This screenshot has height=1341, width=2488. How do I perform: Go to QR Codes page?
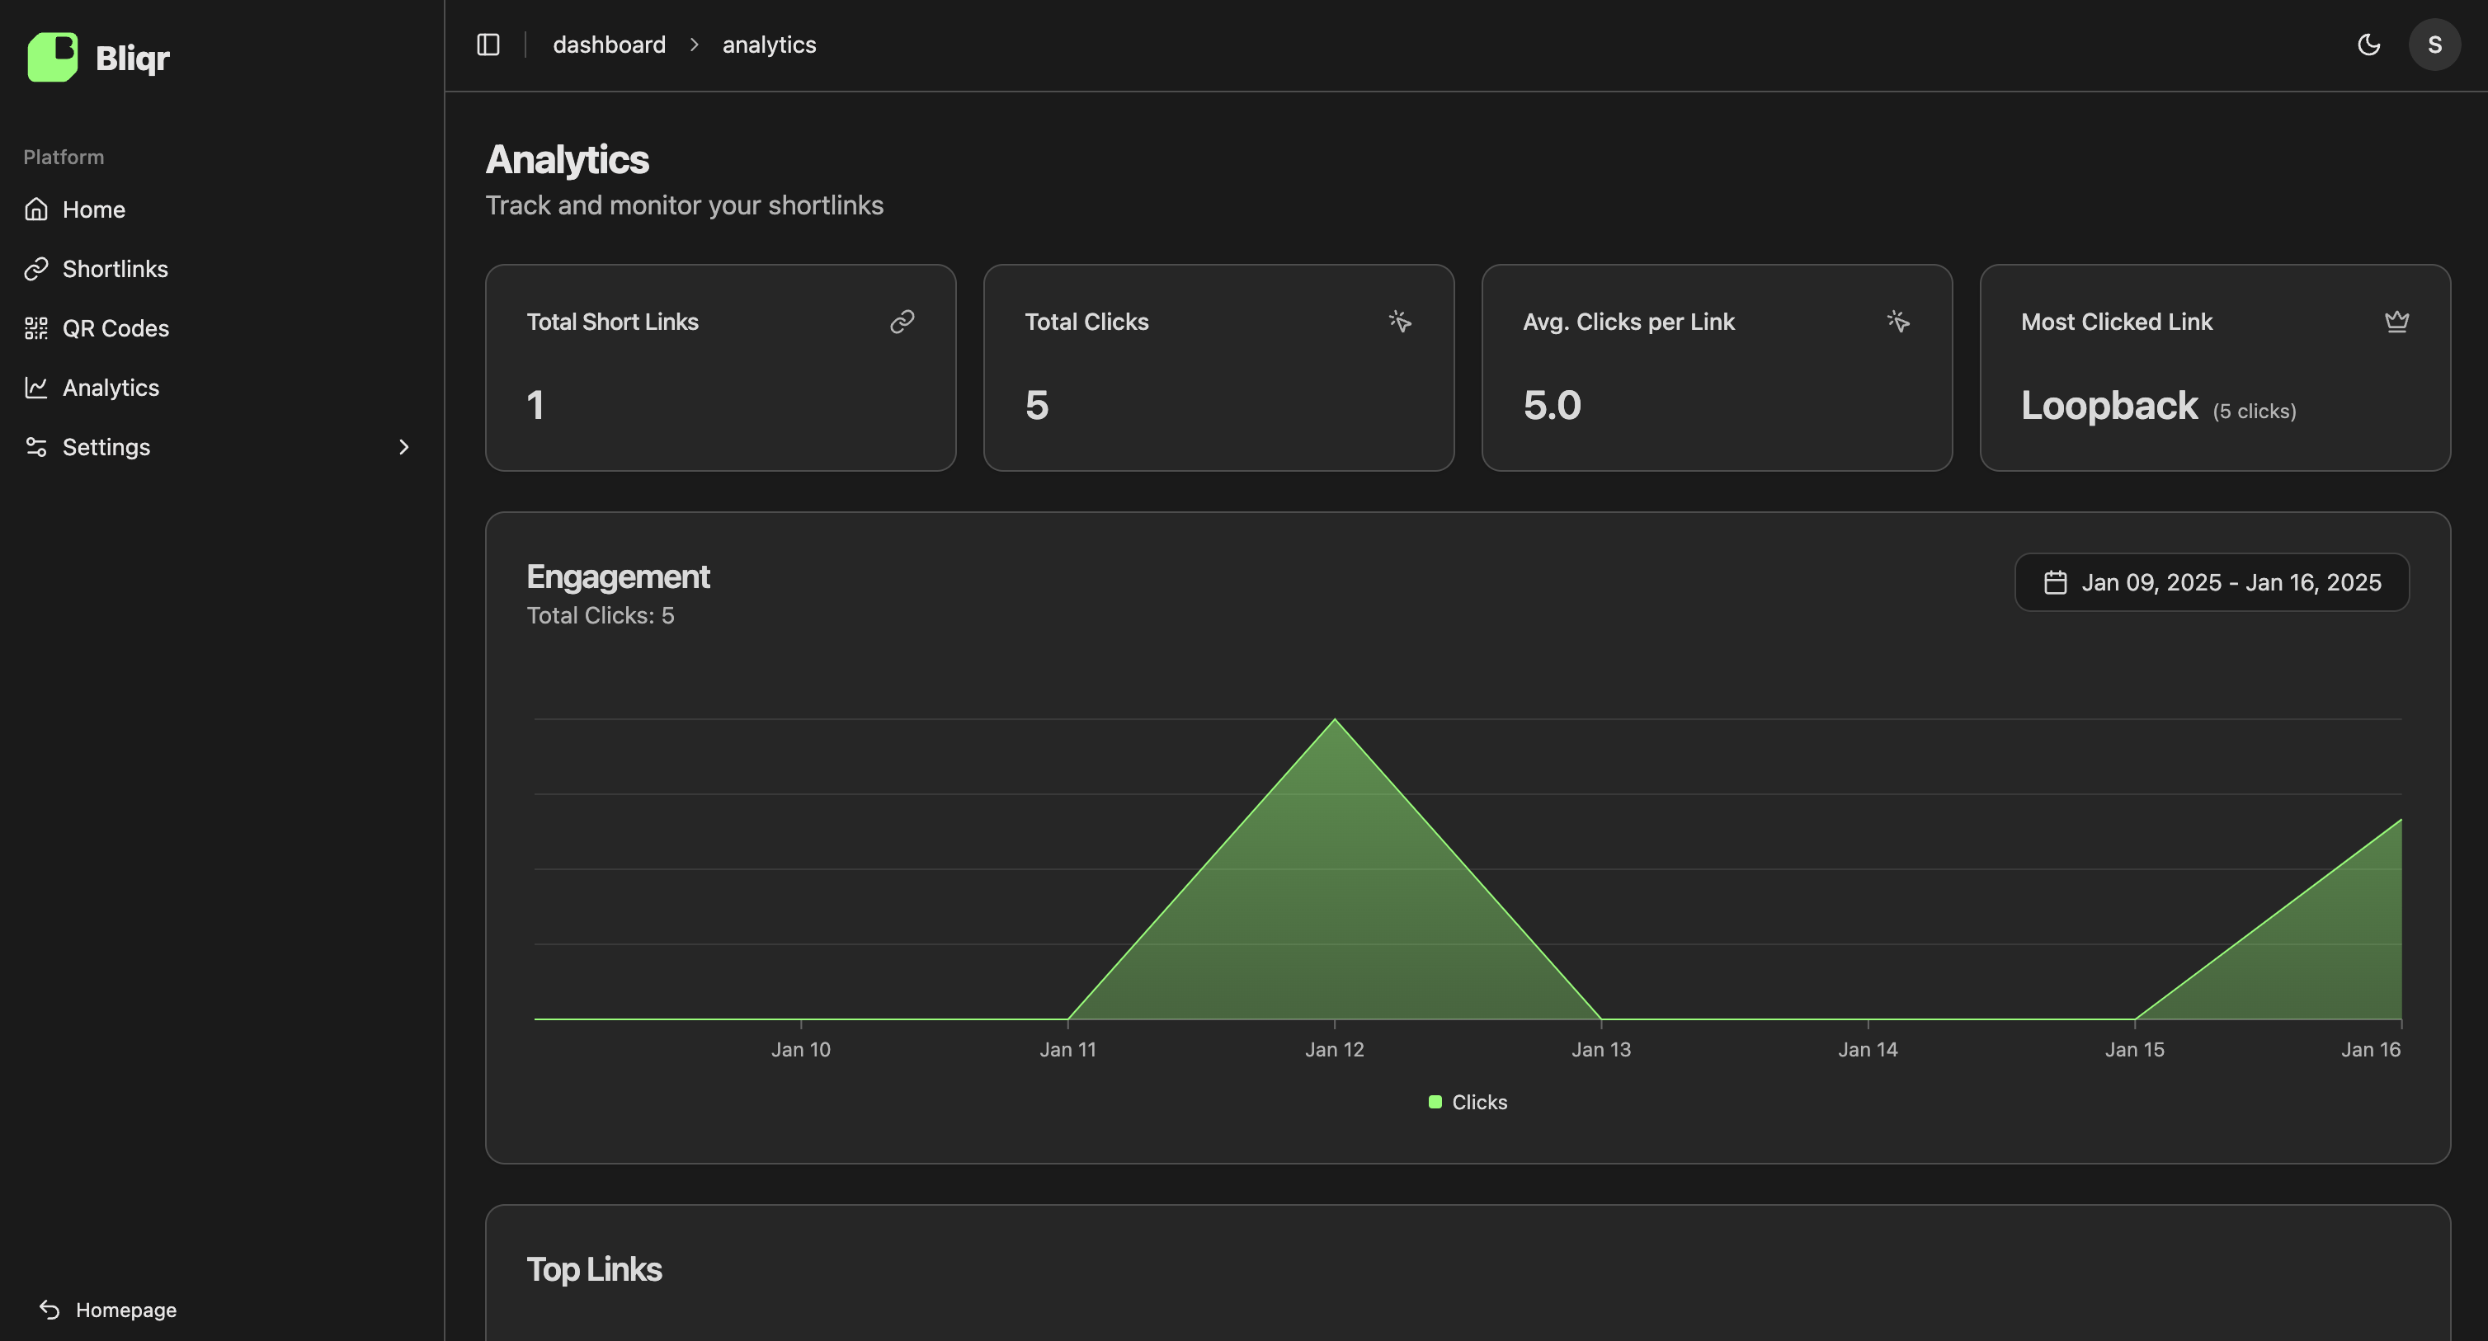(221, 328)
